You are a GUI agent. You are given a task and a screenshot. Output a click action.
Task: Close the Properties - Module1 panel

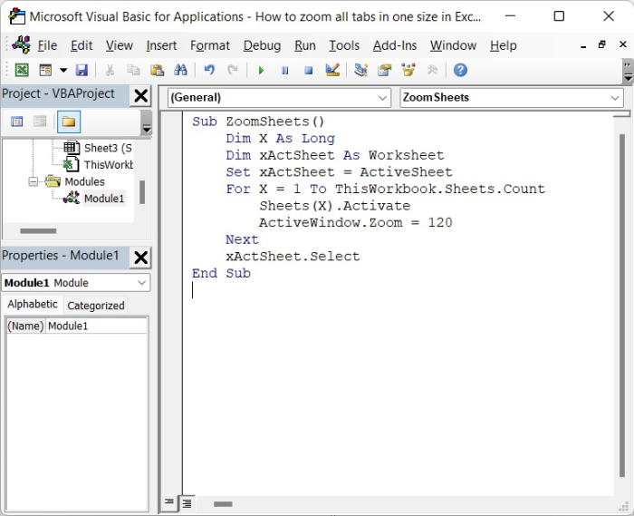click(140, 258)
